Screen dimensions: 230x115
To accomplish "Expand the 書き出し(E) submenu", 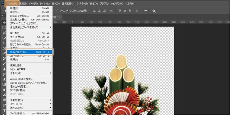I will (50, 73).
